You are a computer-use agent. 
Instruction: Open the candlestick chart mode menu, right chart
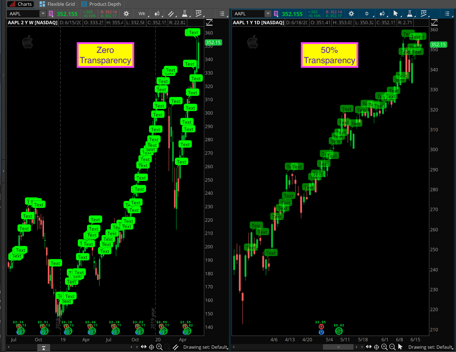click(x=382, y=14)
